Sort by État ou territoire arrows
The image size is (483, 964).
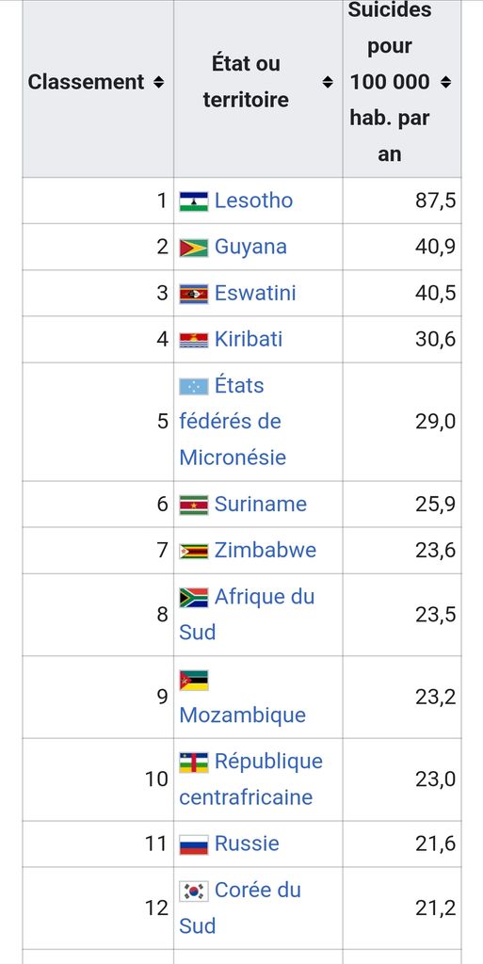click(x=329, y=82)
